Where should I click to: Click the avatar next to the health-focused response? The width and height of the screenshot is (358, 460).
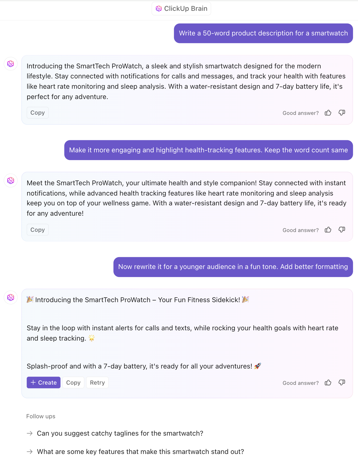pos(11,180)
